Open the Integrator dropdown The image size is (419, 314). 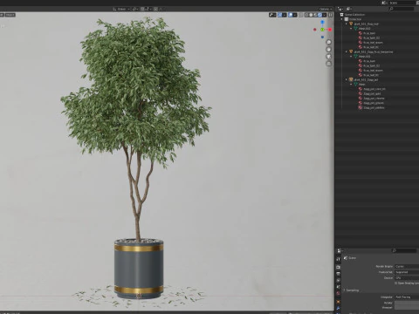coord(407,297)
